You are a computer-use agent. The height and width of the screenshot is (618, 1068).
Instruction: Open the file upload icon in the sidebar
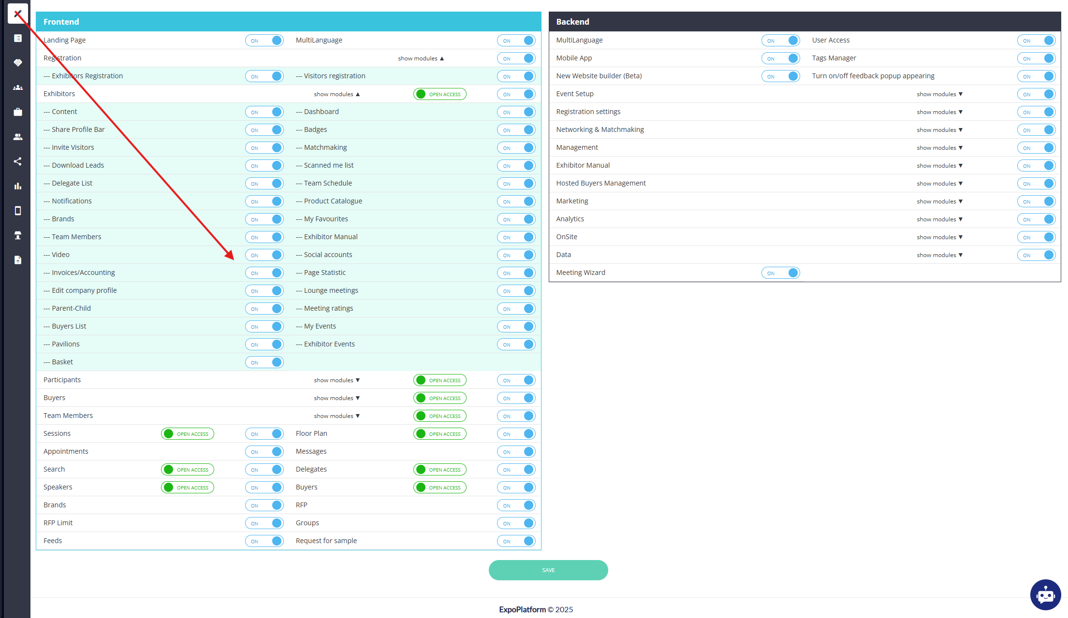tap(18, 260)
